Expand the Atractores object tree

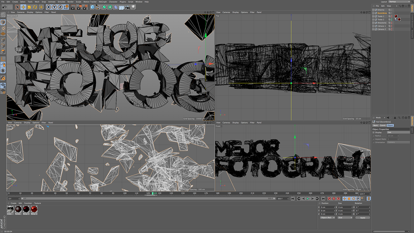pyautogui.click(x=373, y=23)
